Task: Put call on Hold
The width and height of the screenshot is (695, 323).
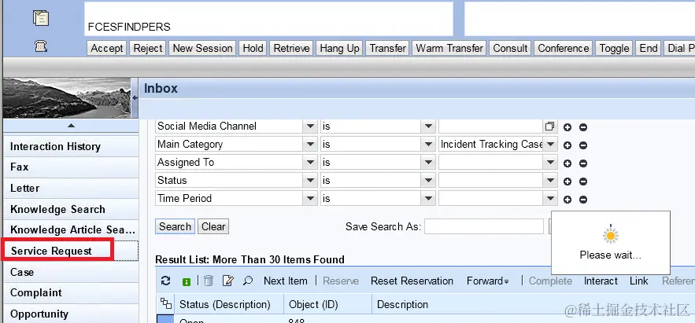Action: [x=253, y=48]
